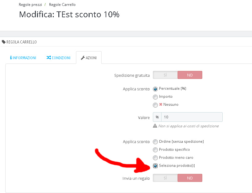Choose the Importo discount radio button
Screen dimensions: 252x193
pyautogui.click(x=155, y=97)
